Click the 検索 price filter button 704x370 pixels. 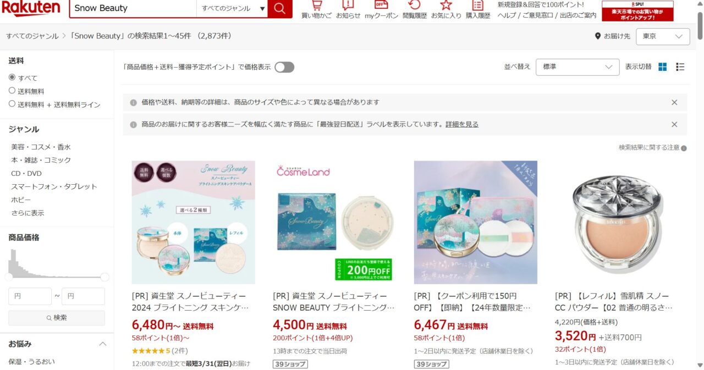pos(57,318)
